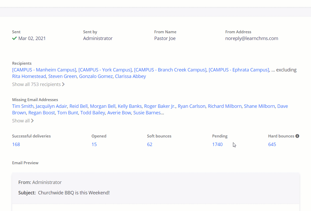Open the CAMPUS - York Campus link
The width and height of the screenshot is (311, 211).
pyautogui.click(x=105, y=70)
